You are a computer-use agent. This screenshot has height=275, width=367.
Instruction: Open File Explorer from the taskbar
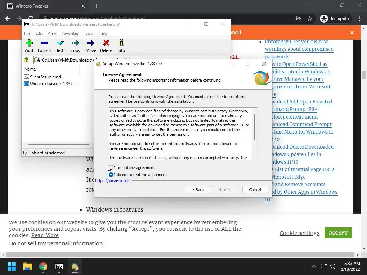(27, 266)
